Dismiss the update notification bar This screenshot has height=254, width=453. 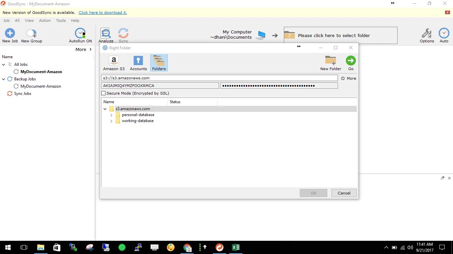447,13
